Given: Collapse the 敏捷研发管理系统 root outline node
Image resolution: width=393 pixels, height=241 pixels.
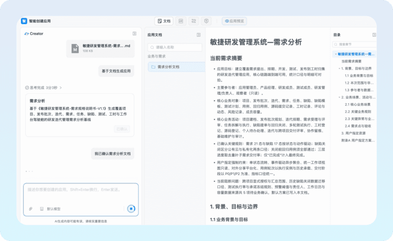Looking at the screenshot, I should click(x=335, y=54).
